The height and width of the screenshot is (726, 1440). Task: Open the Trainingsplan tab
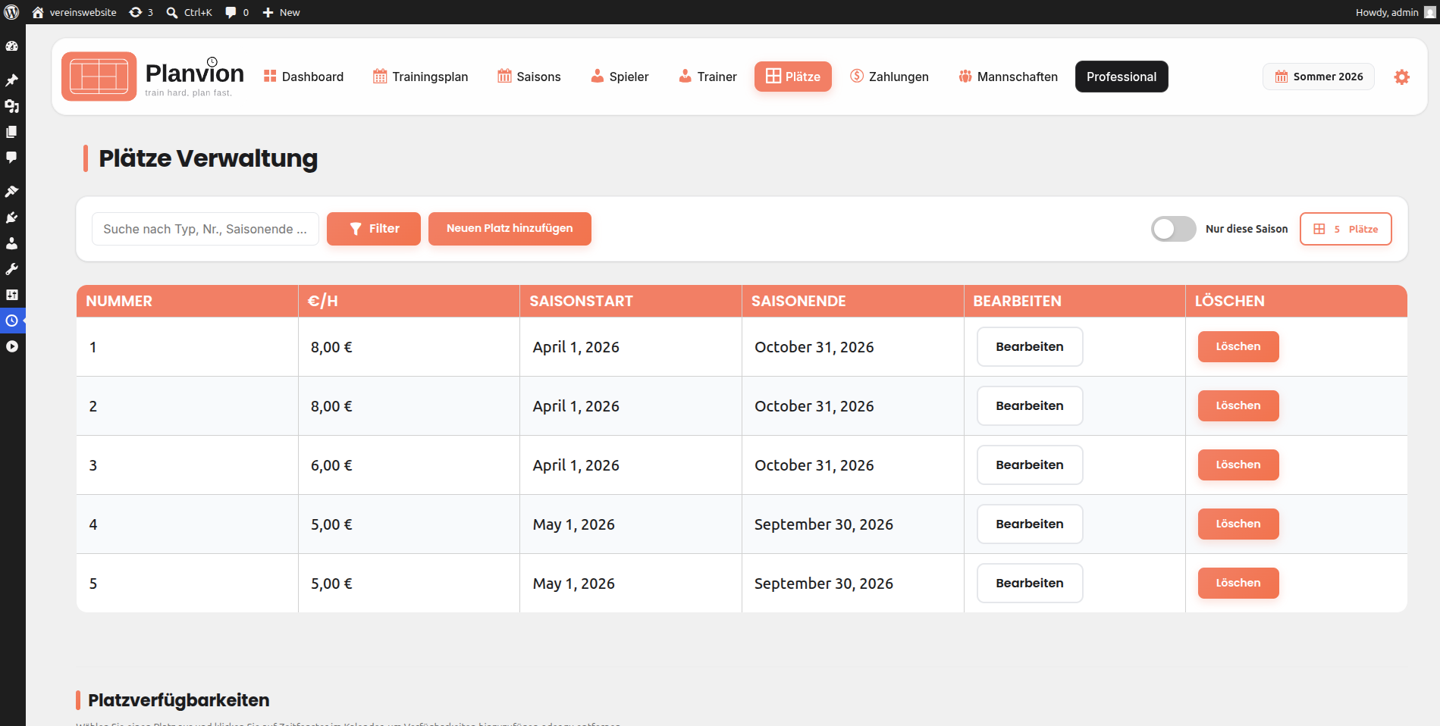click(x=421, y=77)
